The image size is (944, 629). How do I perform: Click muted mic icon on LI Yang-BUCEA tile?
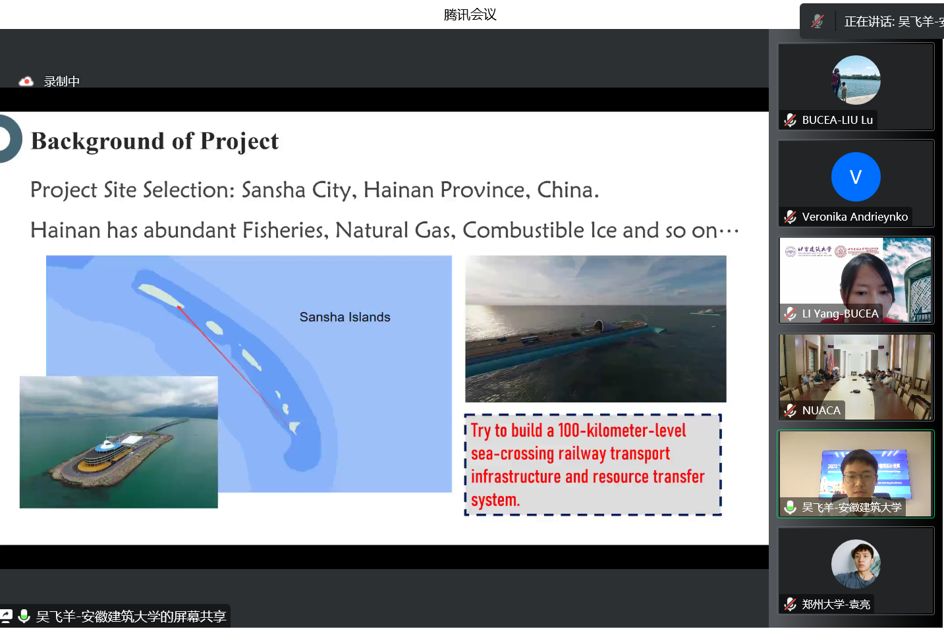pos(791,314)
